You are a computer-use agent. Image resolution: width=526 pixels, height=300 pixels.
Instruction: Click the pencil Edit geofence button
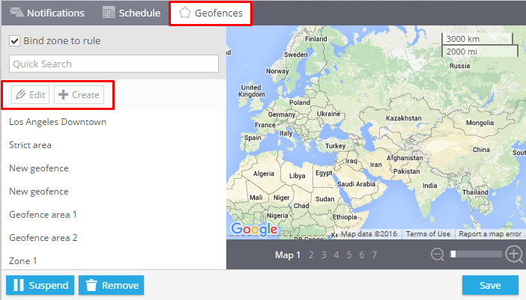coord(31,95)
